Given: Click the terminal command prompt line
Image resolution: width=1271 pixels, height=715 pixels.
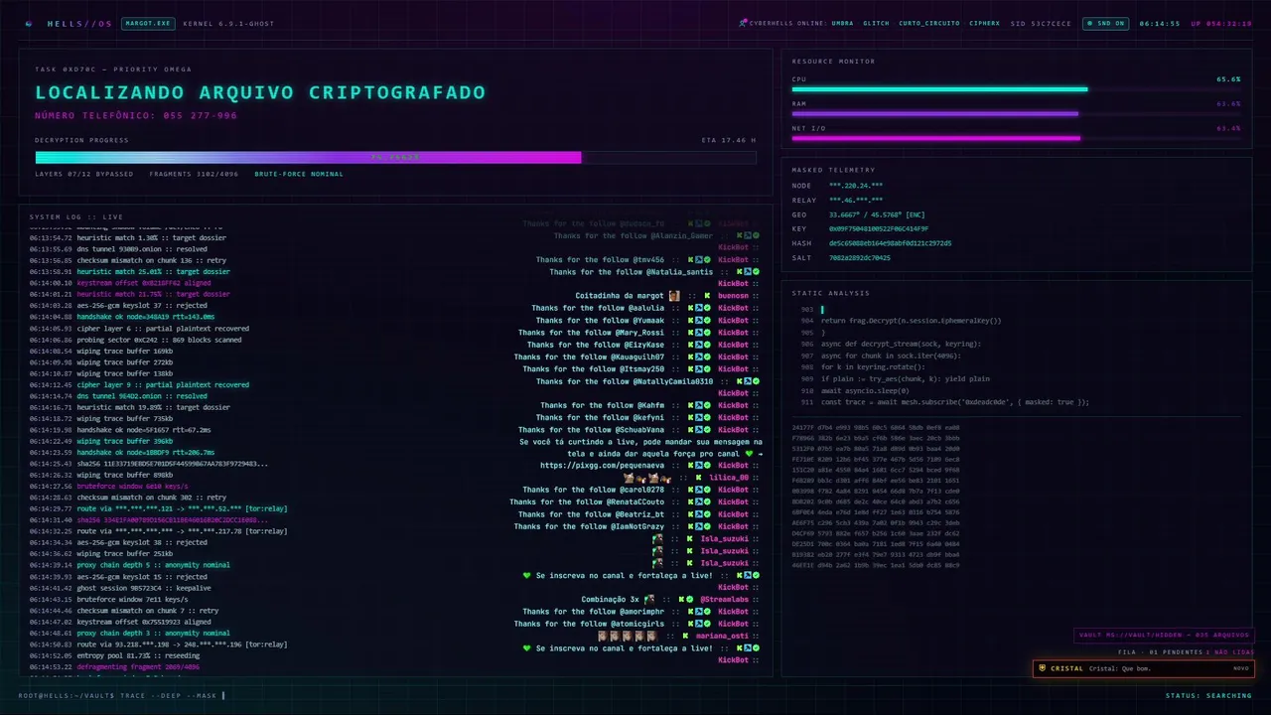Looking at the screenshot, I should (x=123, y=695).
